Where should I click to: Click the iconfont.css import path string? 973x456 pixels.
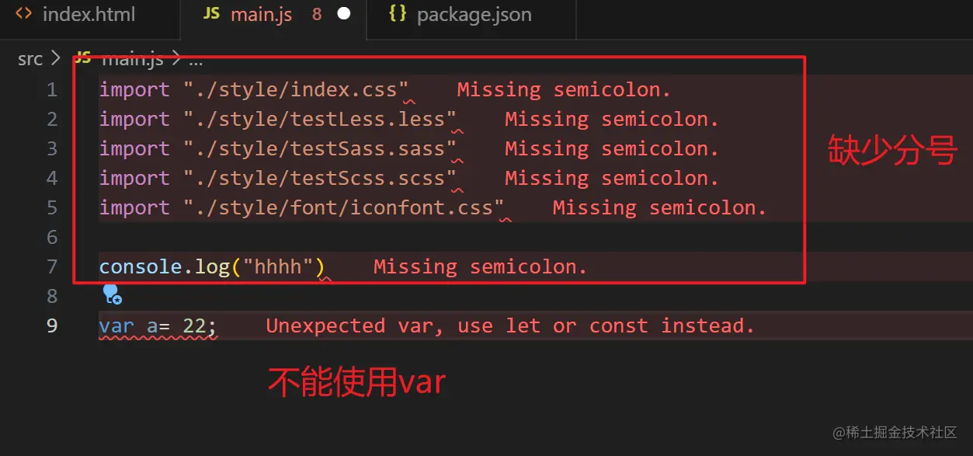344,207
